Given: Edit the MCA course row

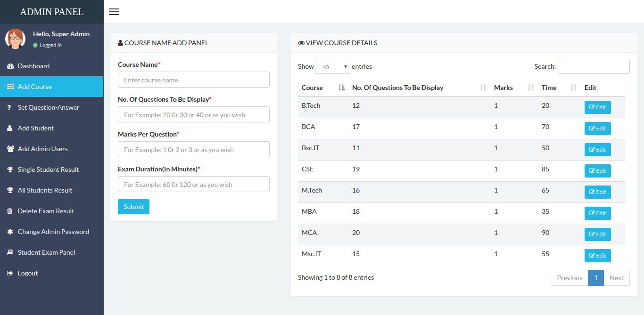Looking at the screenshot, I should tap(597, 234).
